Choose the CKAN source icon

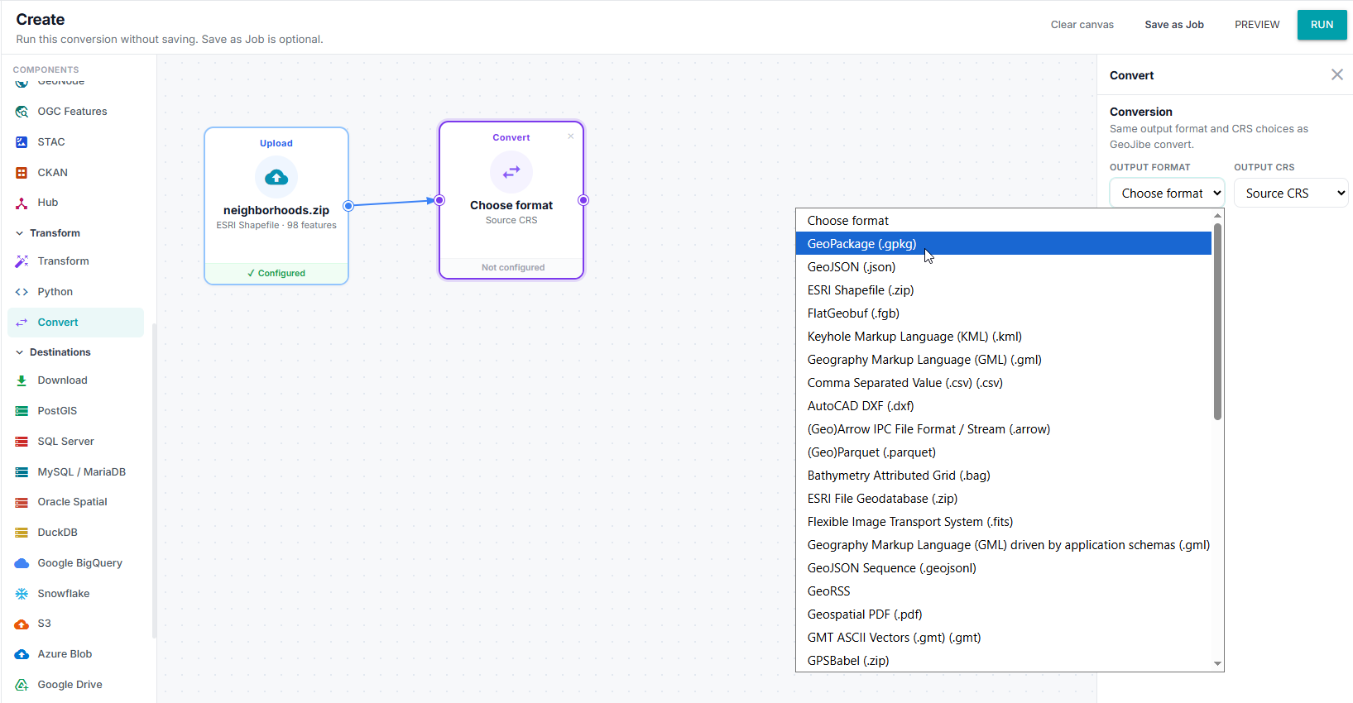(22, 173)
